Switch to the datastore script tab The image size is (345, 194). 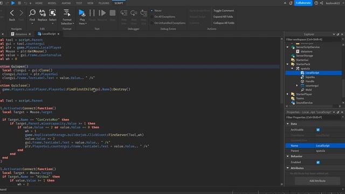21,34
